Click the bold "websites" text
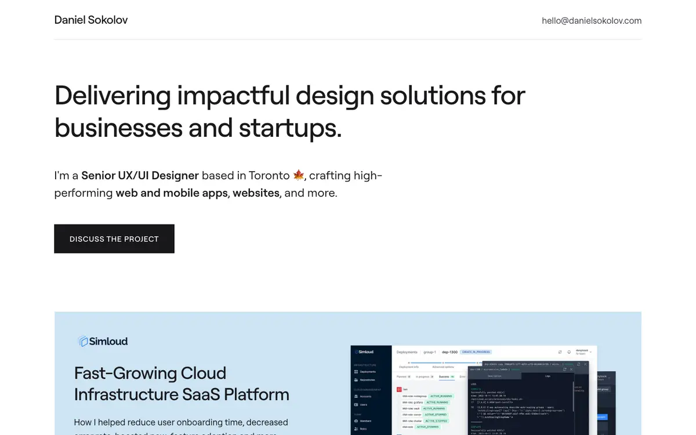Viewport: 696px width, 435px height. point(256,193)
